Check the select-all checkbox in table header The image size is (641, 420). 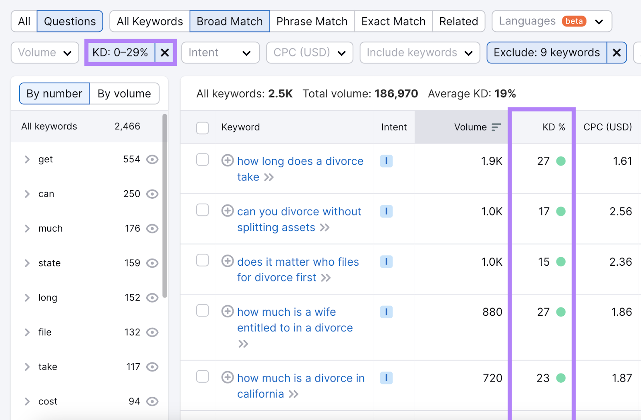tap(202, 128)
